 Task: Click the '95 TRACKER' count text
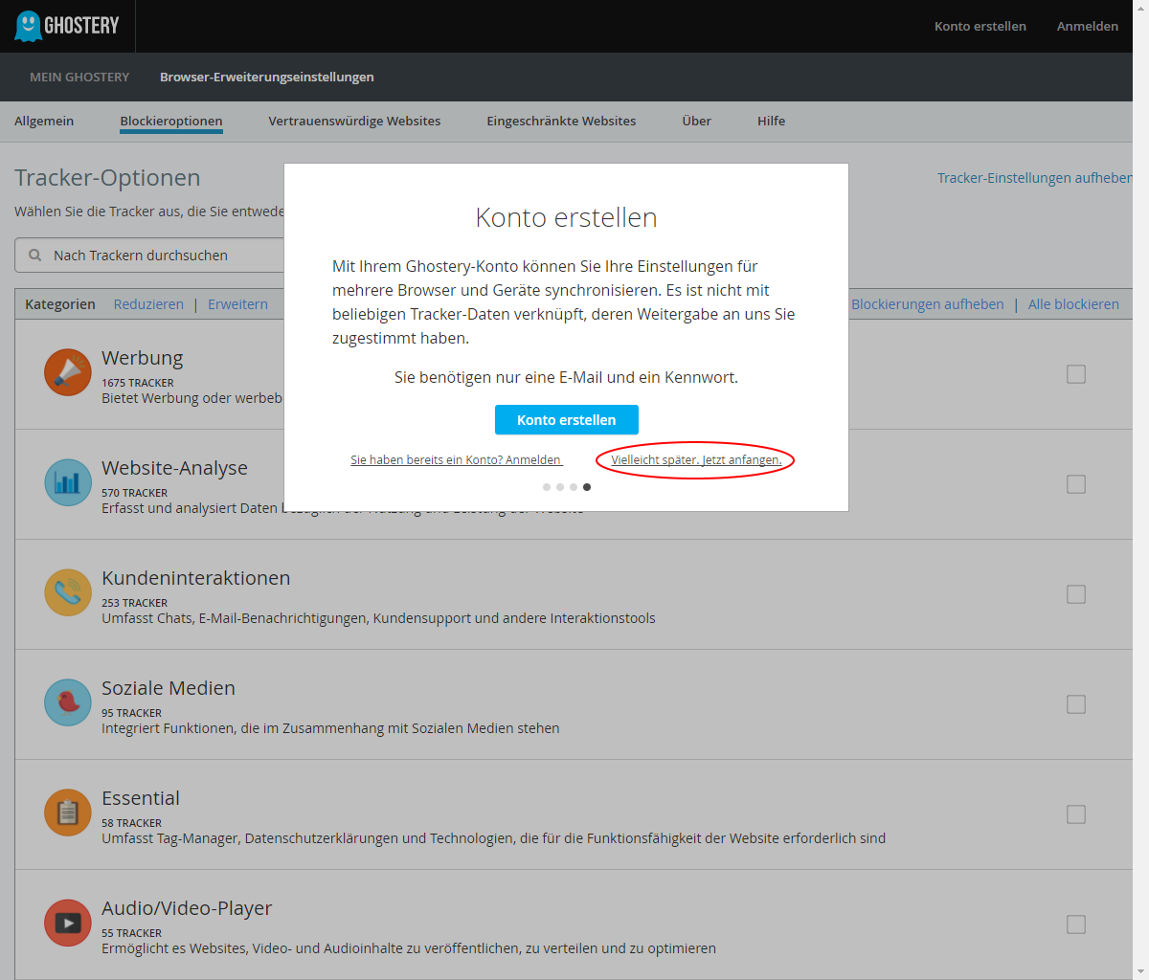pos(132,713)
